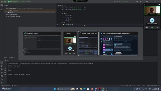Change CRLF line separator in status bar
This screenshot has height=91, width=161.
[126, 86]
